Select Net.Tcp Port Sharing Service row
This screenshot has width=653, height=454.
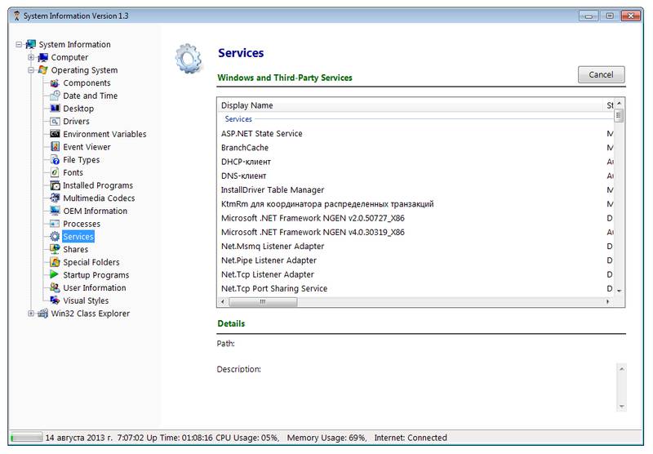415,288
